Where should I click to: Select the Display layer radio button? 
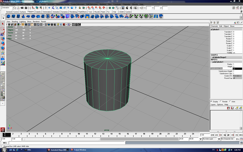tap(211, 102)
